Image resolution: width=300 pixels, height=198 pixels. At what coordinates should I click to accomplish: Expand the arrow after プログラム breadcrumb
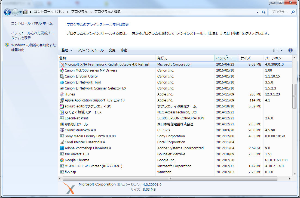coord(91,12)
